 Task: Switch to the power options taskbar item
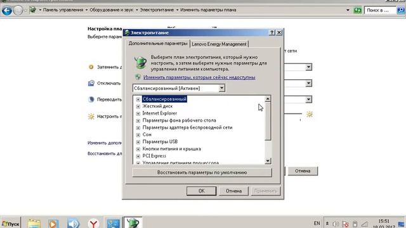point(133,223)
